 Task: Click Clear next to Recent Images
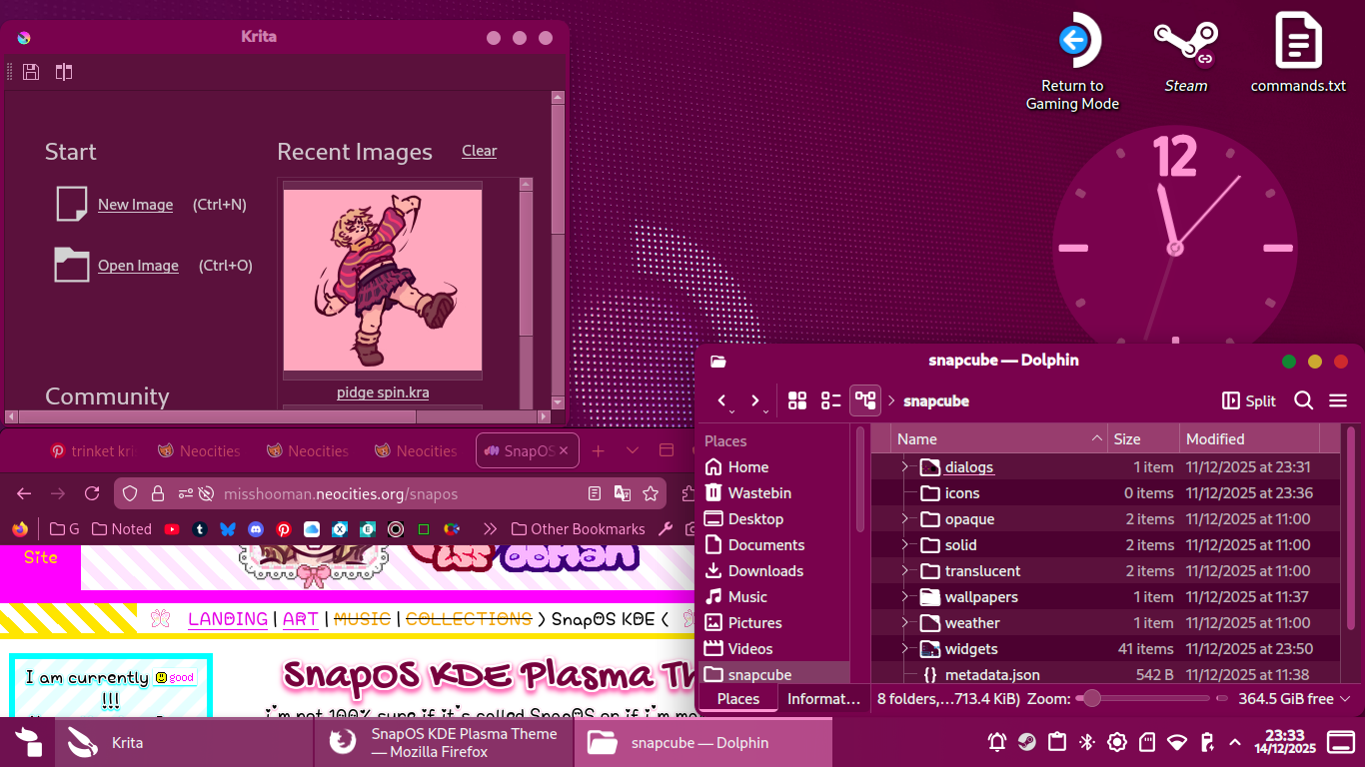point(479,151)
